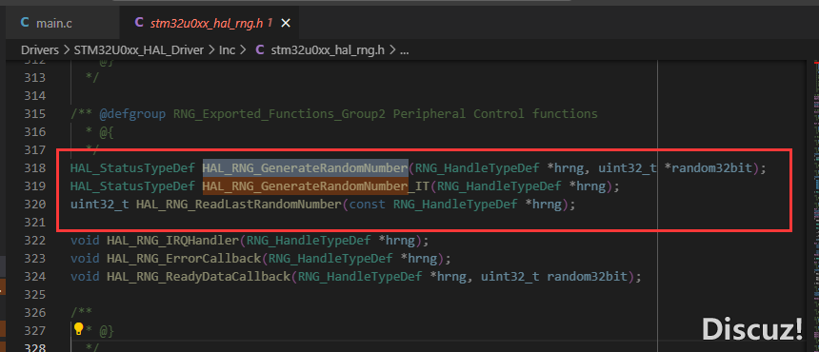The image size is (819, 352).
Task: Click the breadcrumb ellipsis symbol segment
Action: coord(404,50)
